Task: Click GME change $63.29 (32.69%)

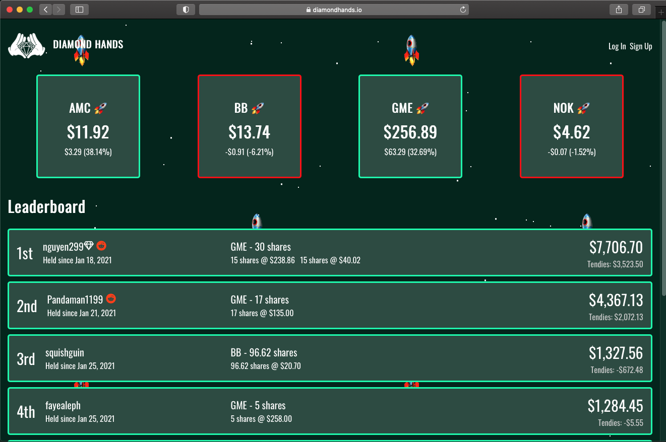Action: [x=410, y=152]
